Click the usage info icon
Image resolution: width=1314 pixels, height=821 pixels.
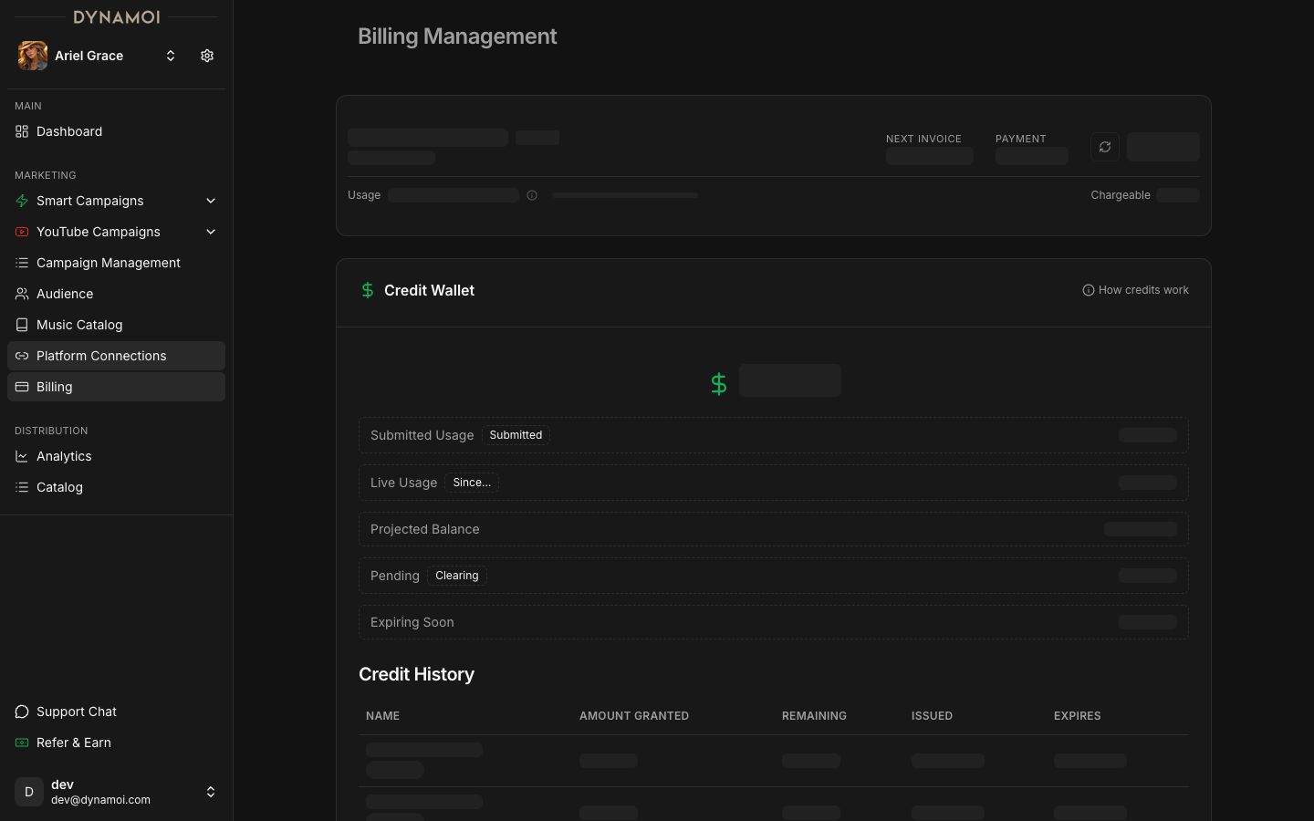click(x=532, y=195)
